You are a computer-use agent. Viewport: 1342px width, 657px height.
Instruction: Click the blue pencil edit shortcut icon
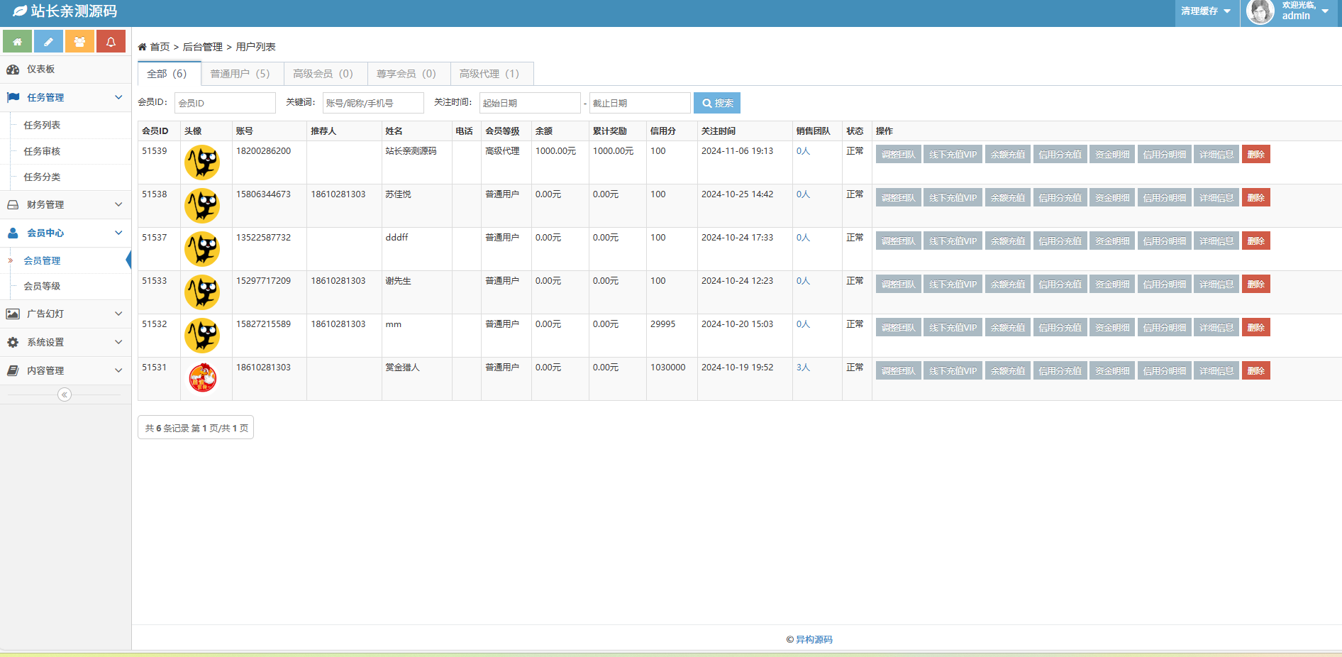point(48,42)
